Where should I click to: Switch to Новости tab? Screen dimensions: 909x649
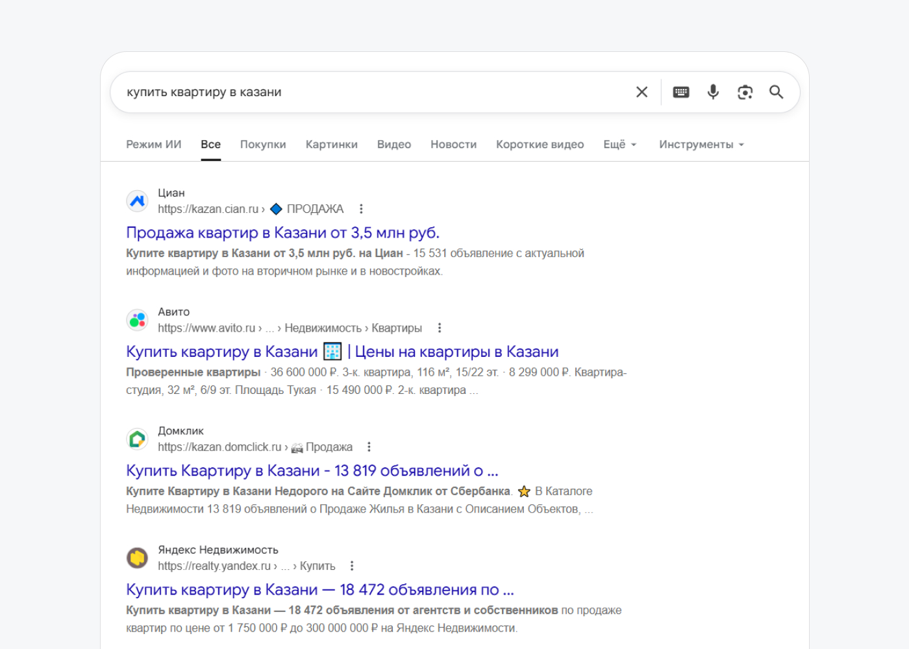tap(453, 144)
